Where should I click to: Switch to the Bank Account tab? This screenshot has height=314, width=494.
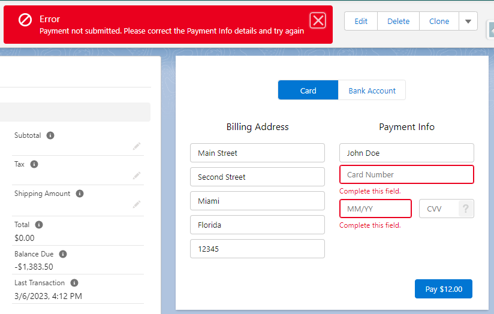(372, 90)
